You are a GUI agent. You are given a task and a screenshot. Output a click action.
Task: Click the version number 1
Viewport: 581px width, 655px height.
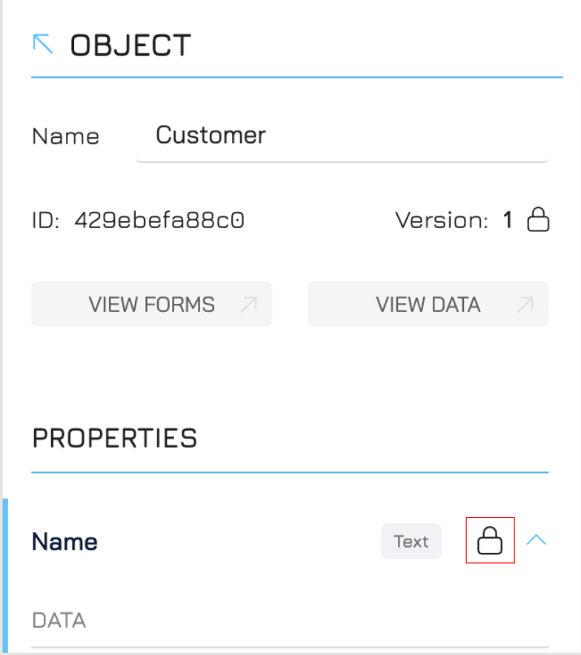(508, 220)
